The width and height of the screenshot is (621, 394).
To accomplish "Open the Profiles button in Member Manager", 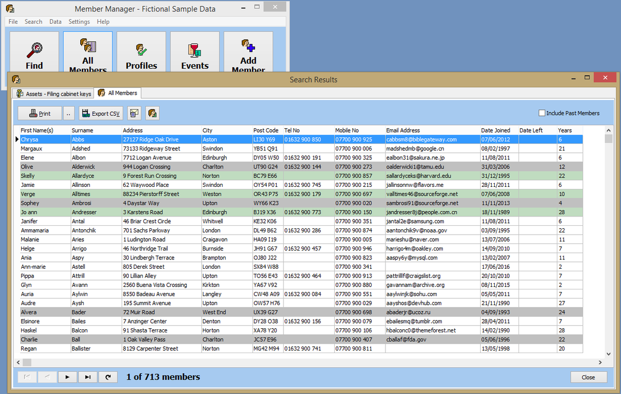I will pyautogui.click(x=141, y=51).
